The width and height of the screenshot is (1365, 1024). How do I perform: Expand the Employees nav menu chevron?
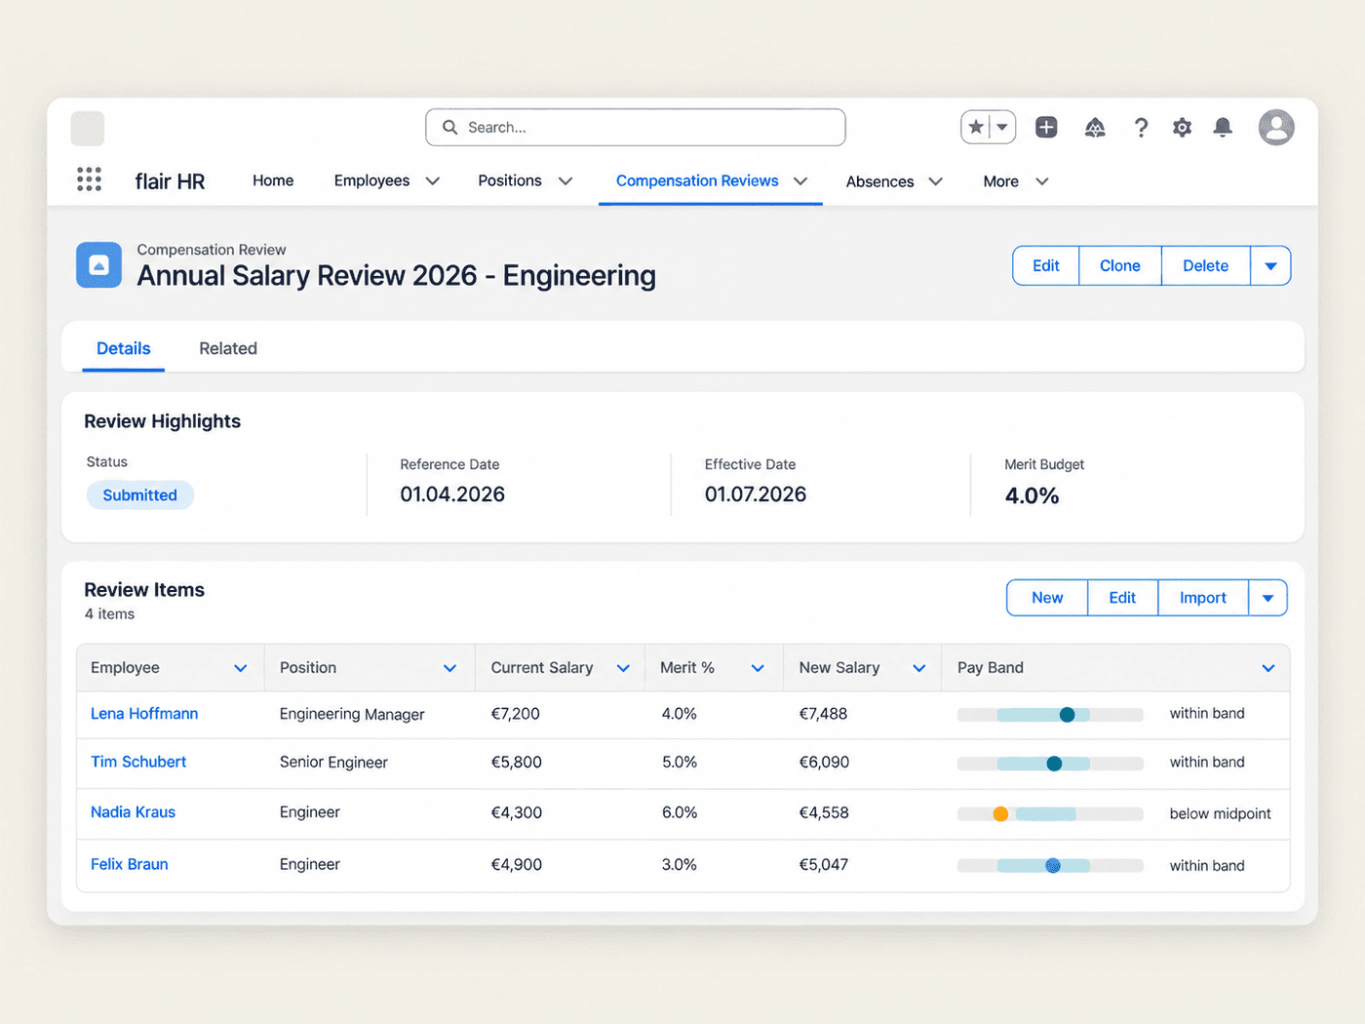433,181
